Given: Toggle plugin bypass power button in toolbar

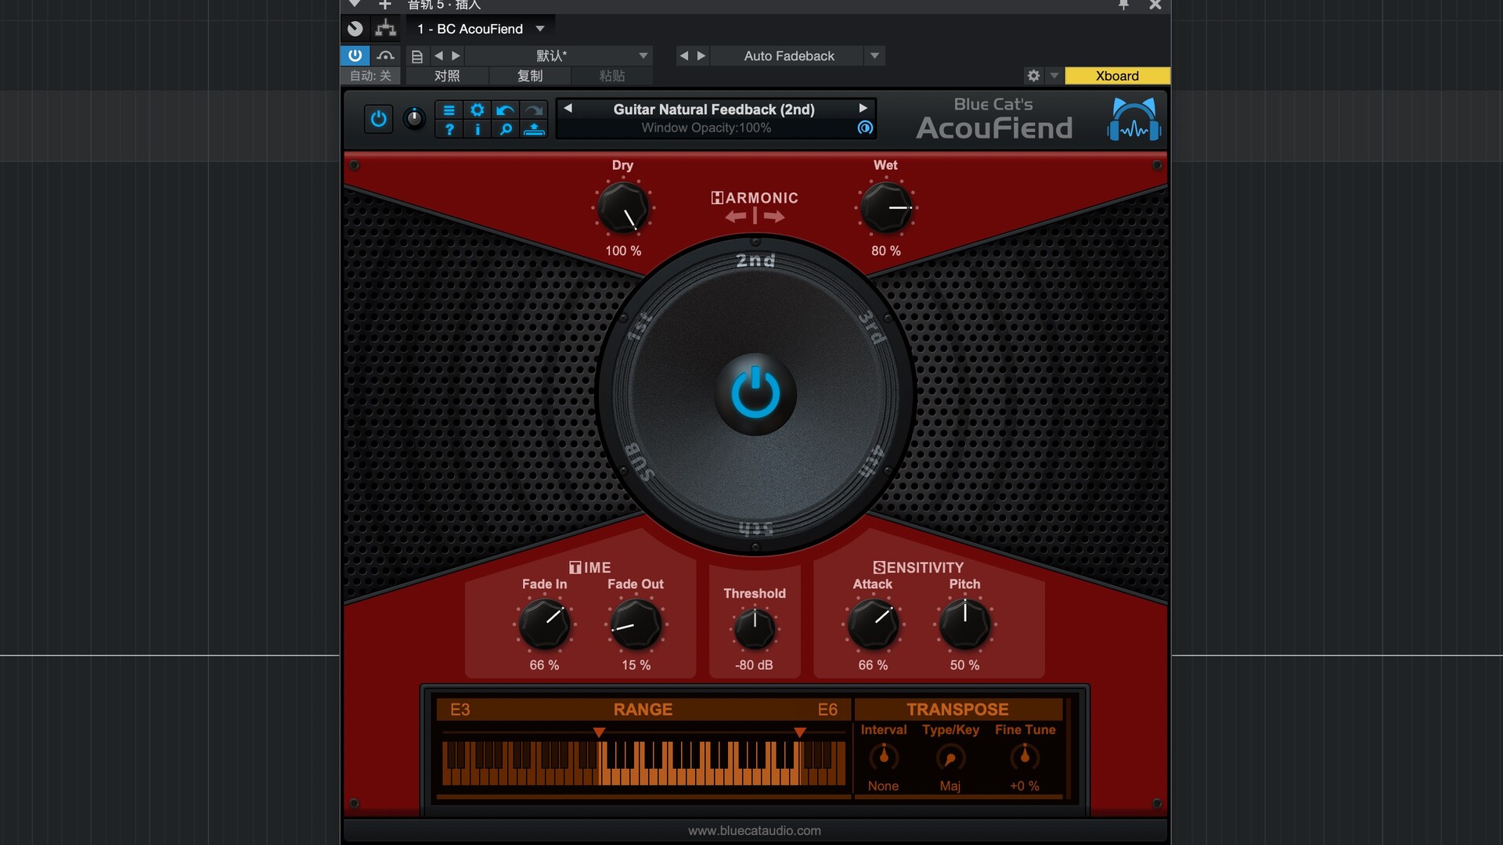Looking at the screenshot, I should pyautogui.click(x=378, y=119).
